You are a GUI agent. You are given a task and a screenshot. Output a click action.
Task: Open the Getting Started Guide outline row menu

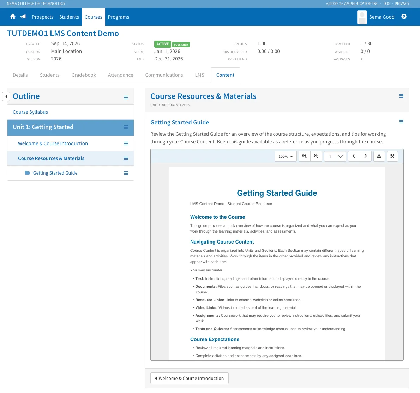(126, 173)
